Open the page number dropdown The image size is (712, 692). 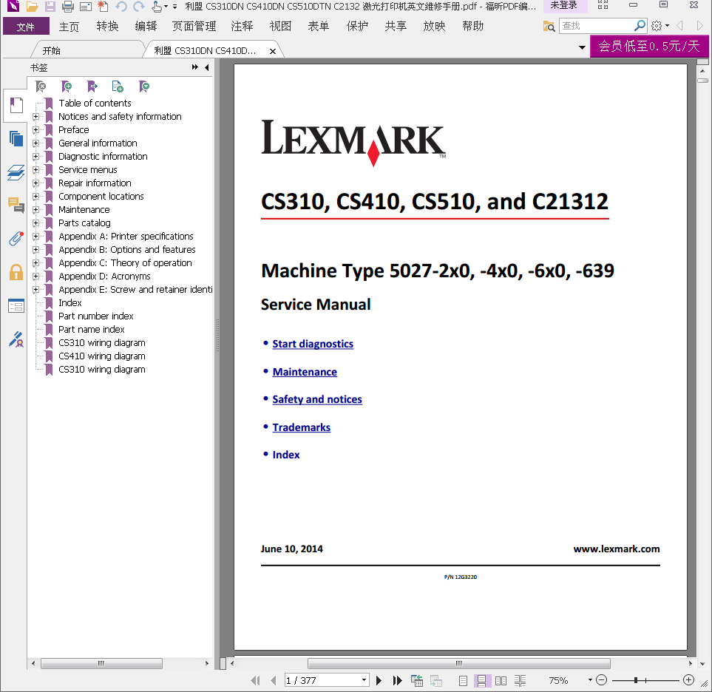pos(364,680)
